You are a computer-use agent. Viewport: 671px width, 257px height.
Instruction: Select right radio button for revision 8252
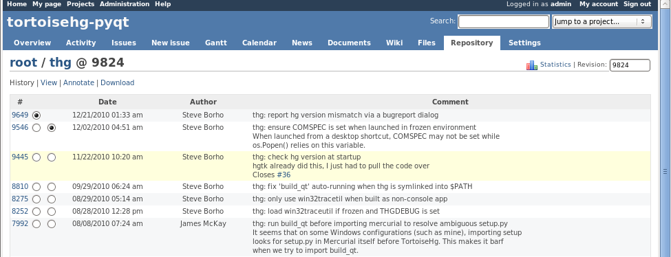(x=52, y=212)
